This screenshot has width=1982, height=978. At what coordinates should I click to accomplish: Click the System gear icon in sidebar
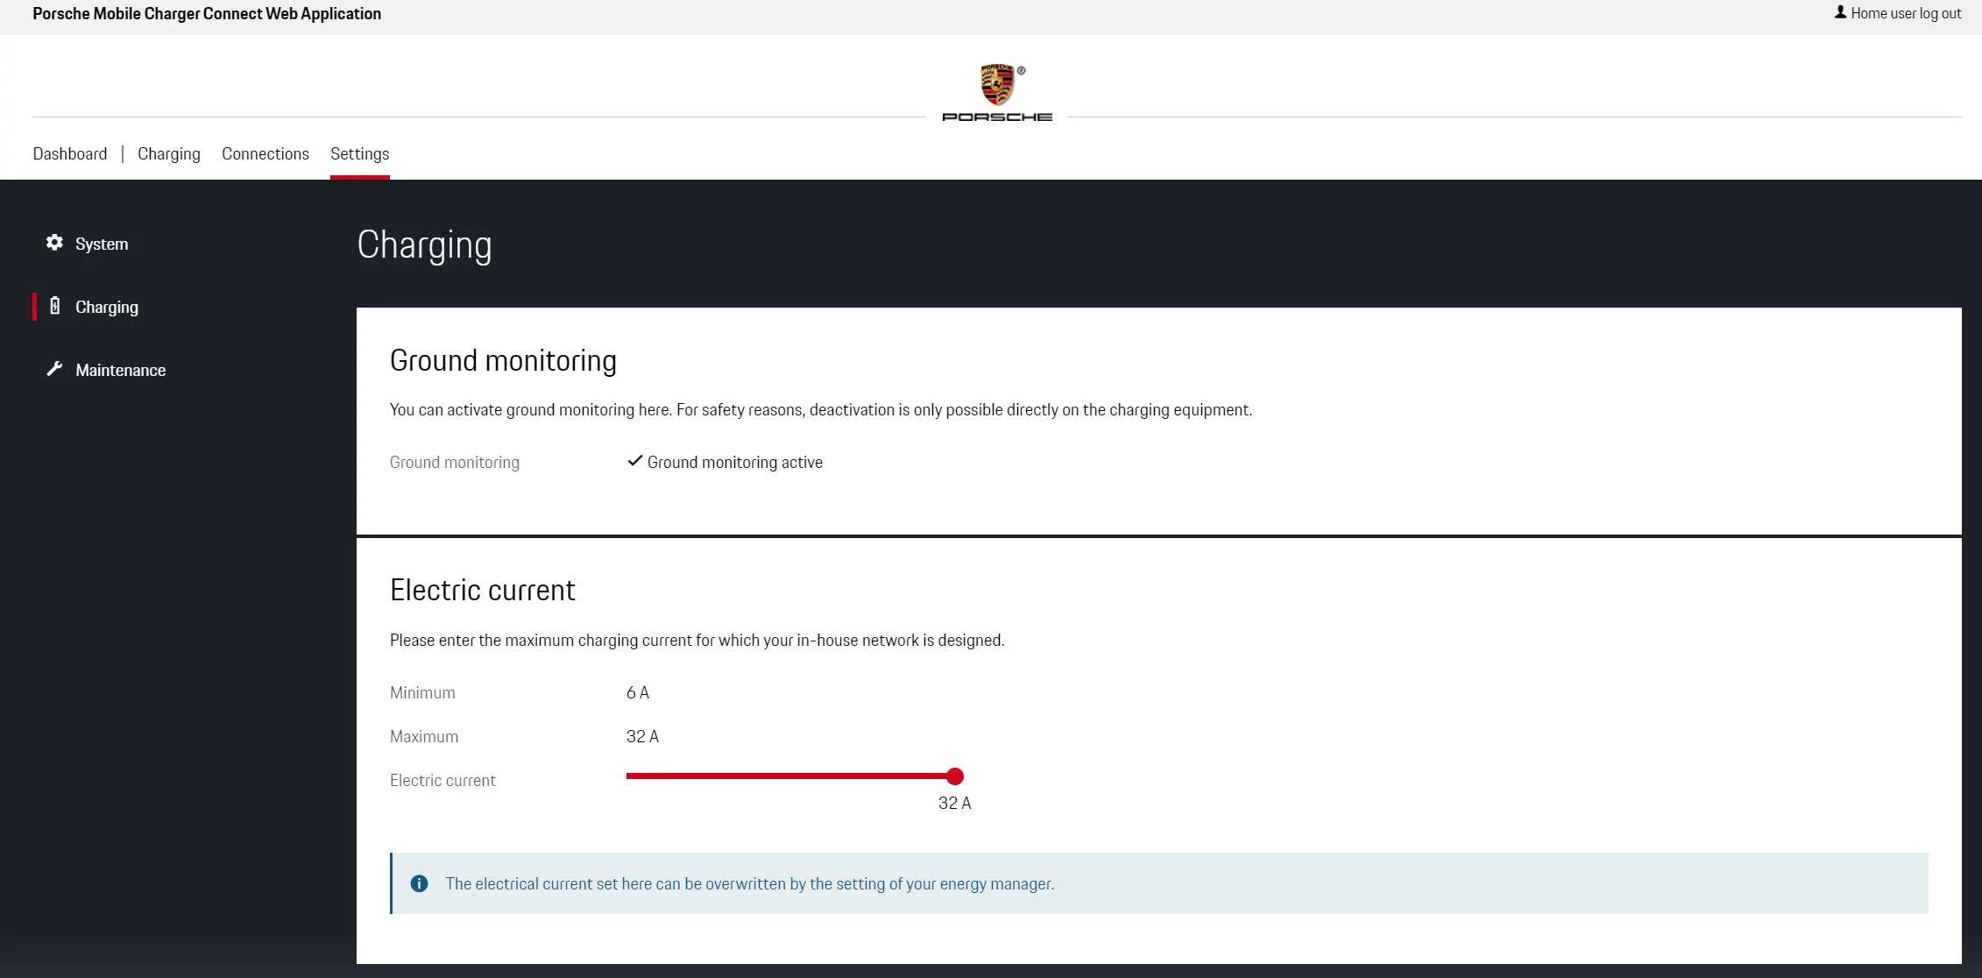54,243
